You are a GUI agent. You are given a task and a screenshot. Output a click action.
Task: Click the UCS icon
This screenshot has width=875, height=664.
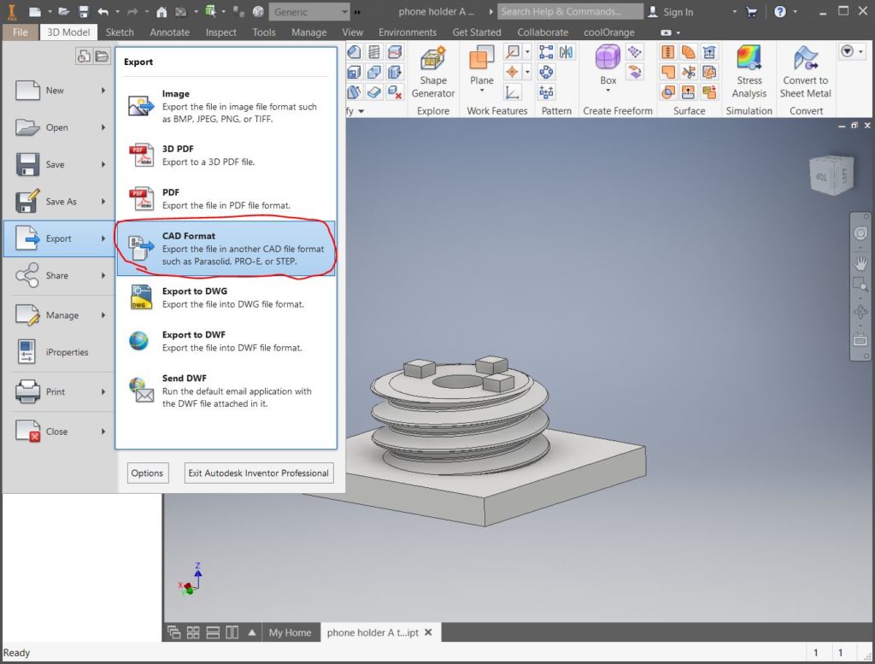513,92
